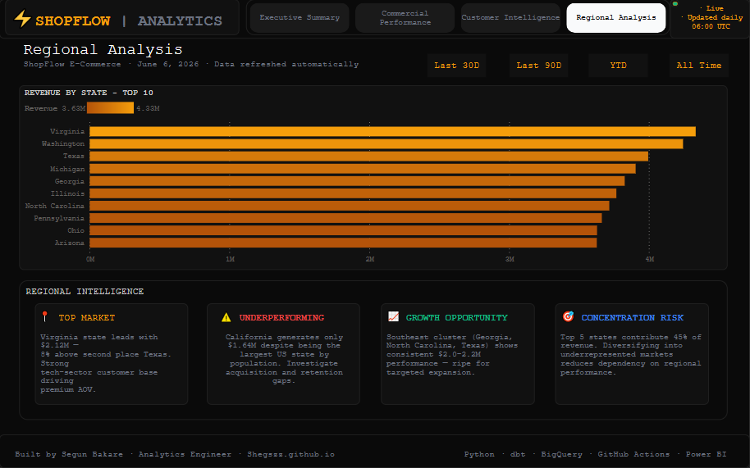Click the UNDERPERFORMING card heading

pos(281,317)
